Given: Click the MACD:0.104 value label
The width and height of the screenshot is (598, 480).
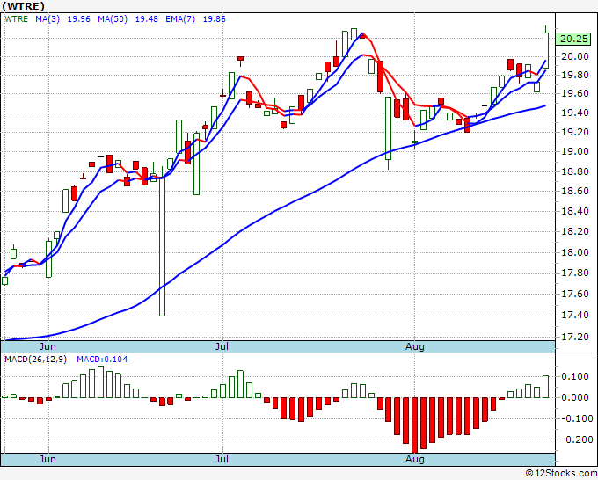Looking at the screenshot, I should tap(102, 360).
